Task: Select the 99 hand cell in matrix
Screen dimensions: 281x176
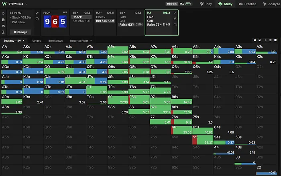Action: point(118,100)
